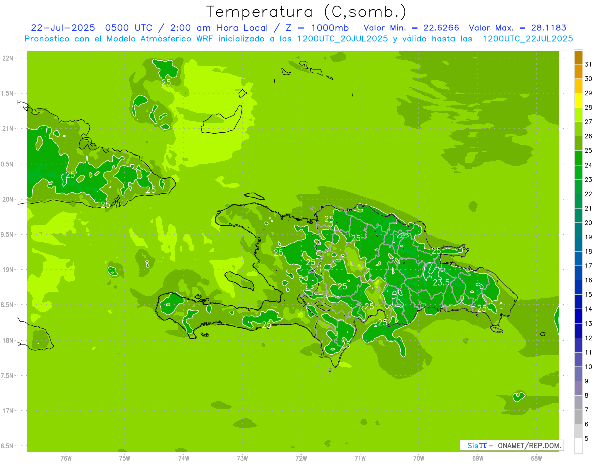Click the '17N' latitude axis label
Viewport: 602px width, 465px height.
[x=8, y=411]
